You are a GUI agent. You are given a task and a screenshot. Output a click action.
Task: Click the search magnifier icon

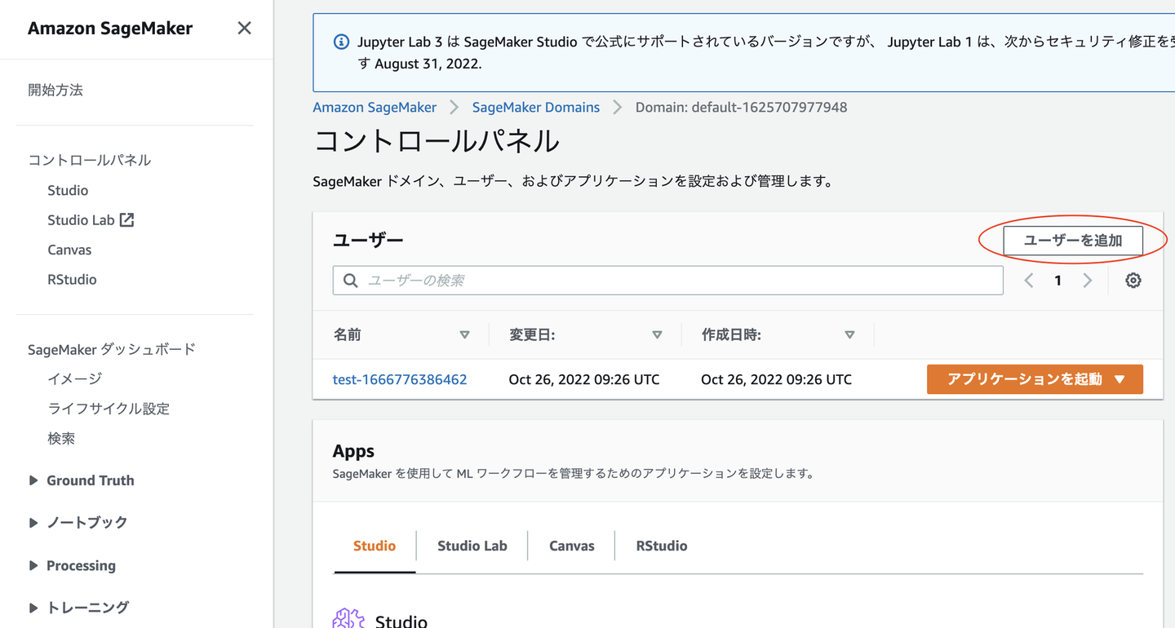pyautogui.click(x=351, y=281)
